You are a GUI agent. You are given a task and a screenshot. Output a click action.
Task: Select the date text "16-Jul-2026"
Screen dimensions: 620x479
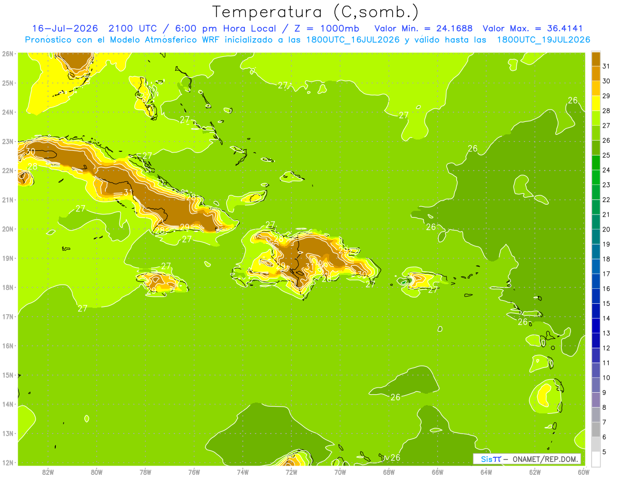65,28
